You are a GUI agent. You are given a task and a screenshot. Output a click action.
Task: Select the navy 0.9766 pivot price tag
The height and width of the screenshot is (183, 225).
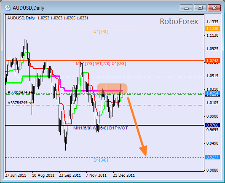(x=212, y=125)
